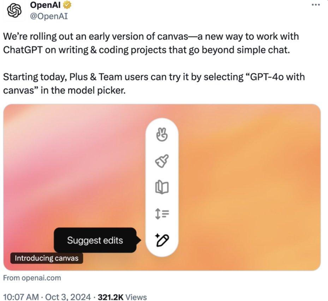Viewport: 328px width, 301px height.
Task: Open the tweet's more options menu
Action: (316, 5)
